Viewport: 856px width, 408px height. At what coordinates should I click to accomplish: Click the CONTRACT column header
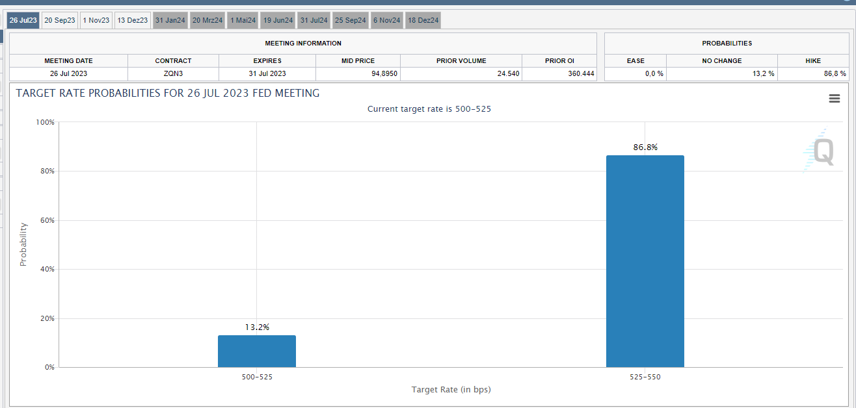pos(173,60)
